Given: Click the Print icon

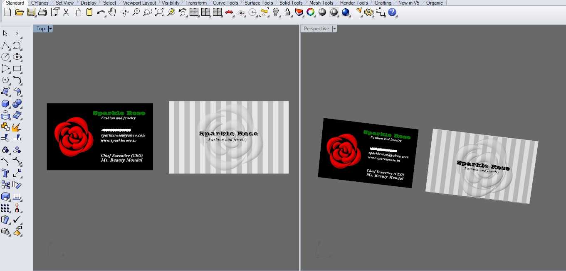Looking at the screenshot, I should pyautogui.click(x=42, y=12).
